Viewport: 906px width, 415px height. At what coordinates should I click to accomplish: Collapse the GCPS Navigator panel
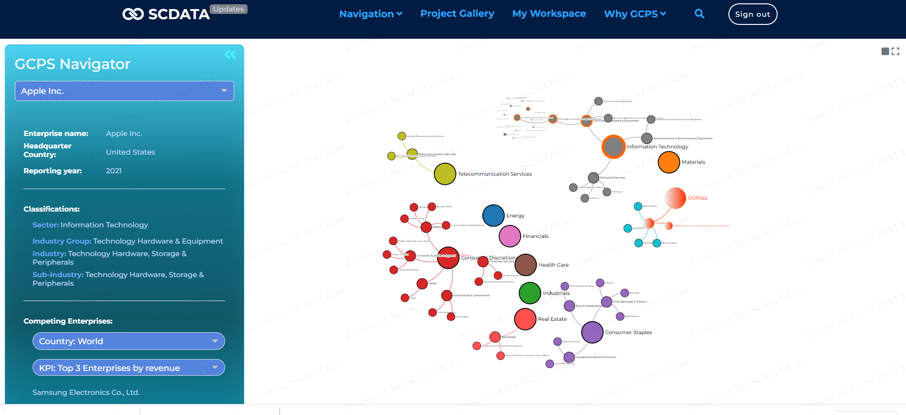(x=230, y=55)
